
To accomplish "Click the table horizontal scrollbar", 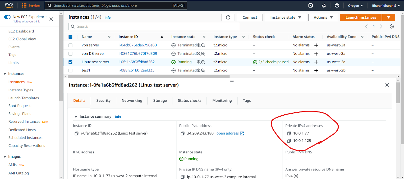I will point(148,76).
